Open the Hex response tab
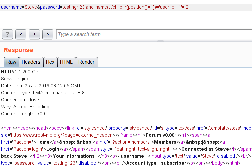Image resolution: width=252 pixels, height=168 pixels. point(50,62)
